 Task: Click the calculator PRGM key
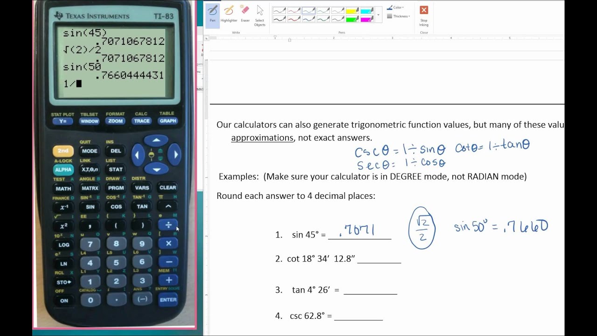point(116,188)
